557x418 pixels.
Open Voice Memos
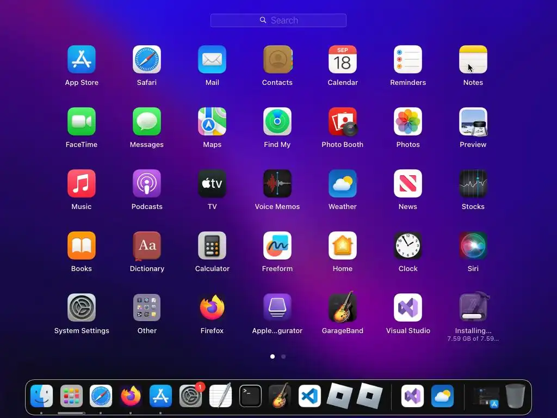click(x=277, y=183)
